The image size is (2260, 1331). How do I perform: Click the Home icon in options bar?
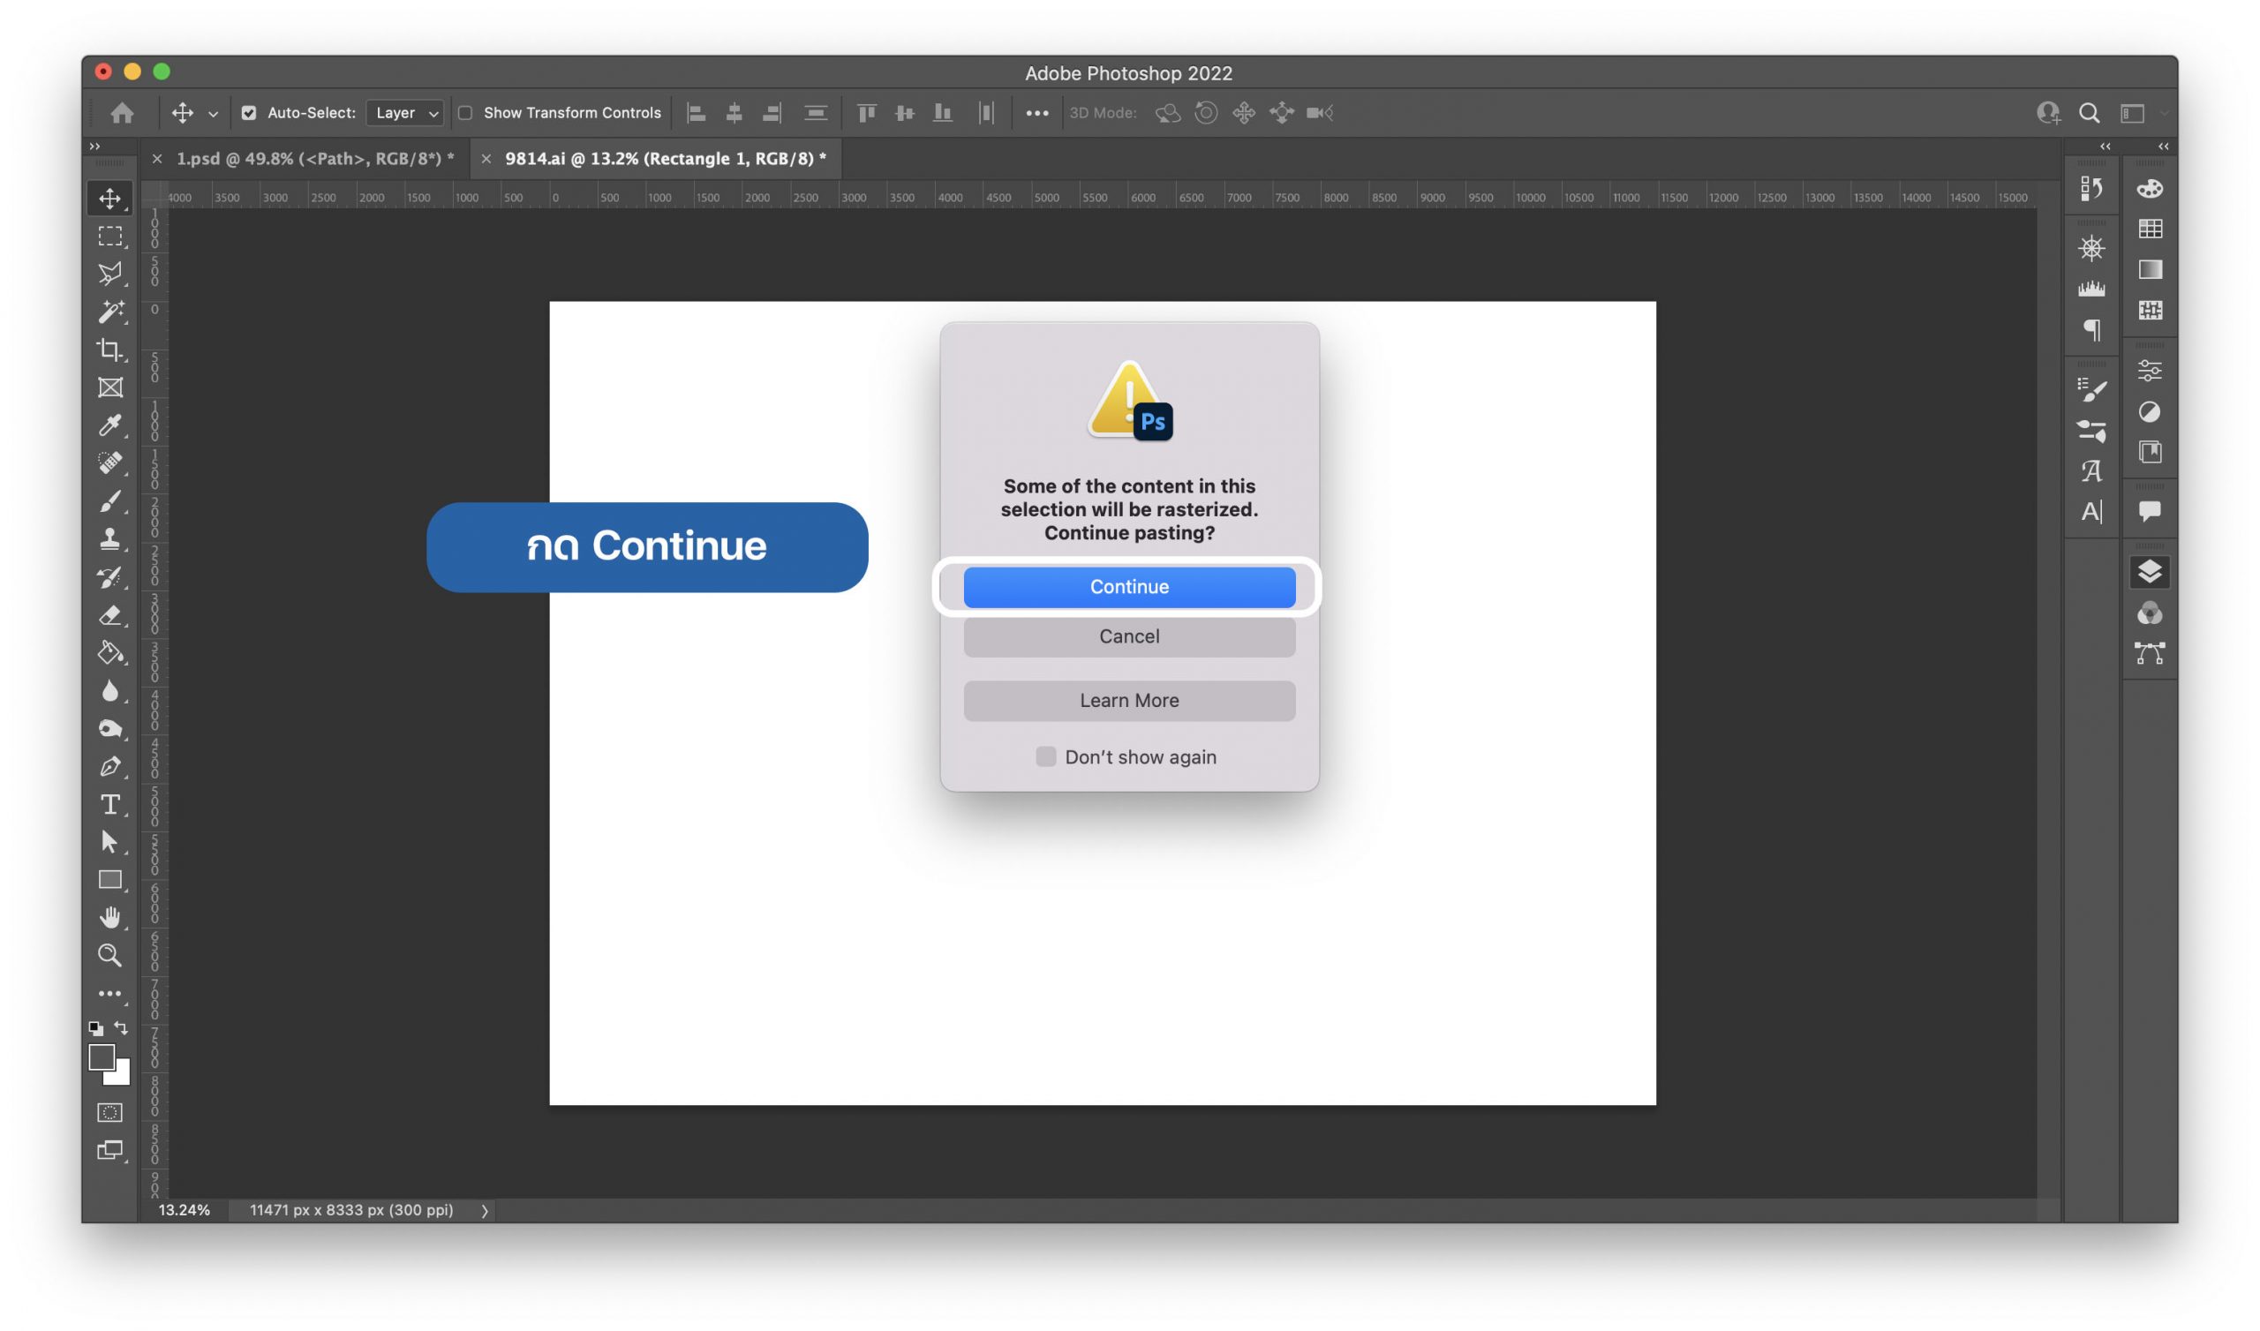122,113
